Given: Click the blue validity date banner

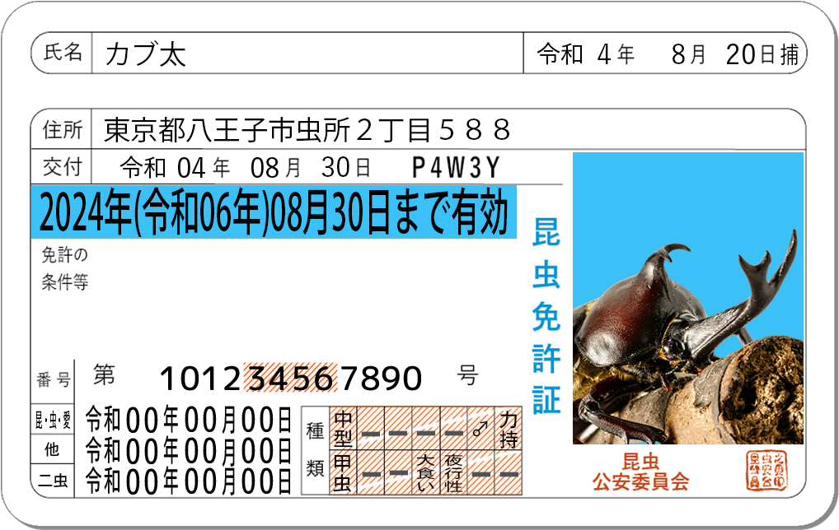Looking at the screenshot, I should tap(272, 213).
